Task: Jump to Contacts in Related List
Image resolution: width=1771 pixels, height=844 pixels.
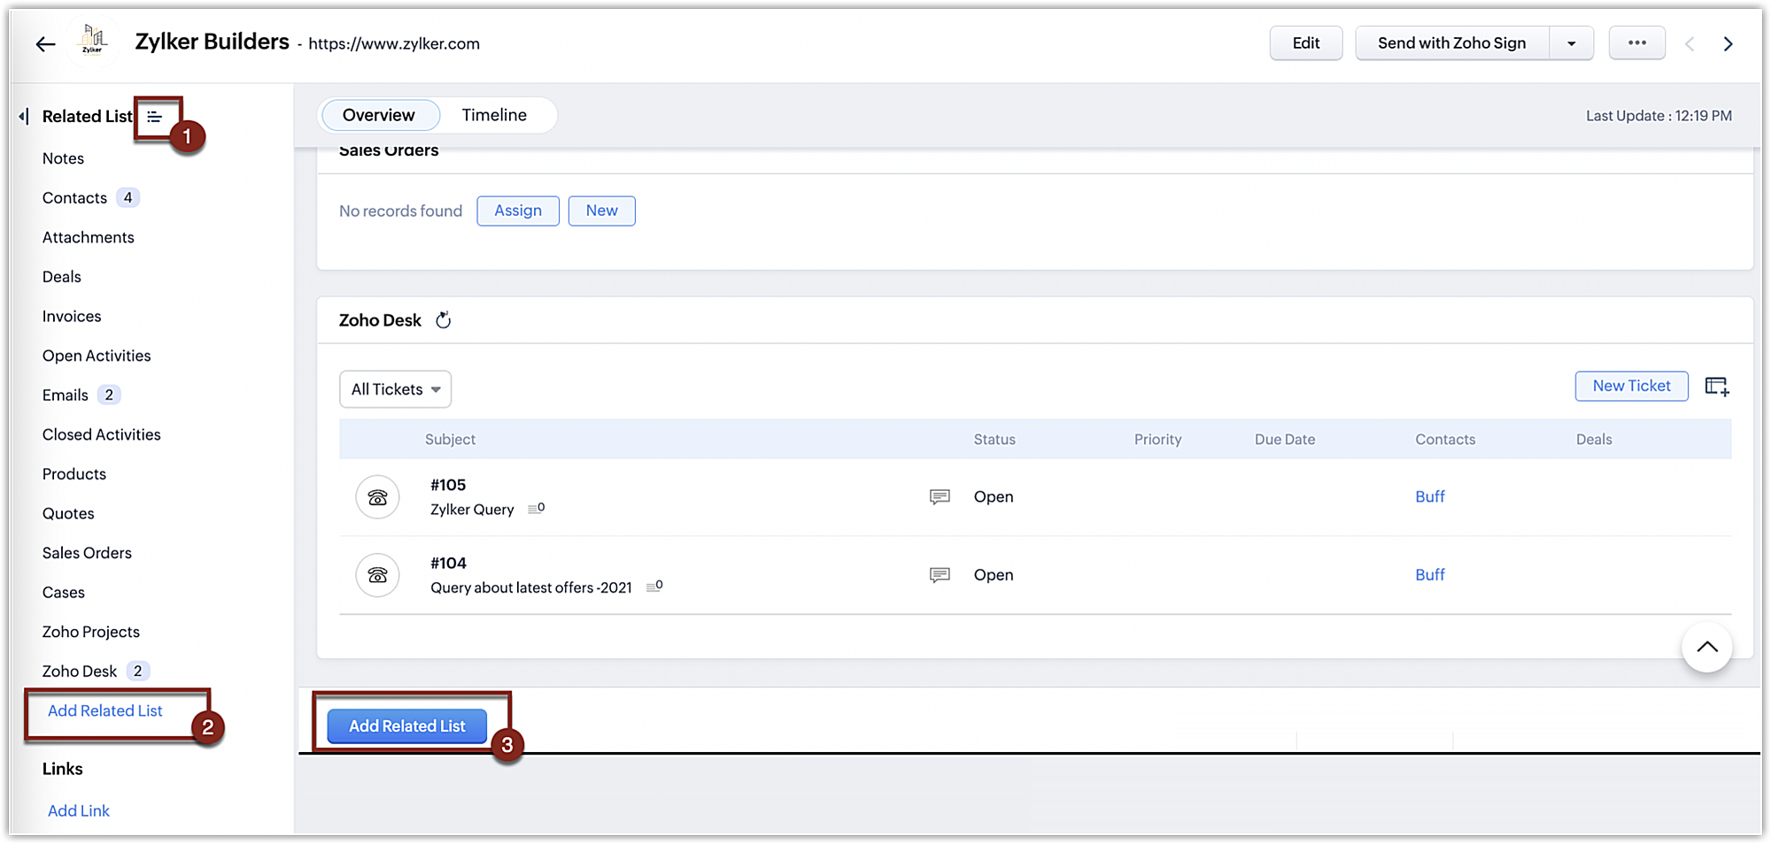Action: point(74,198)
